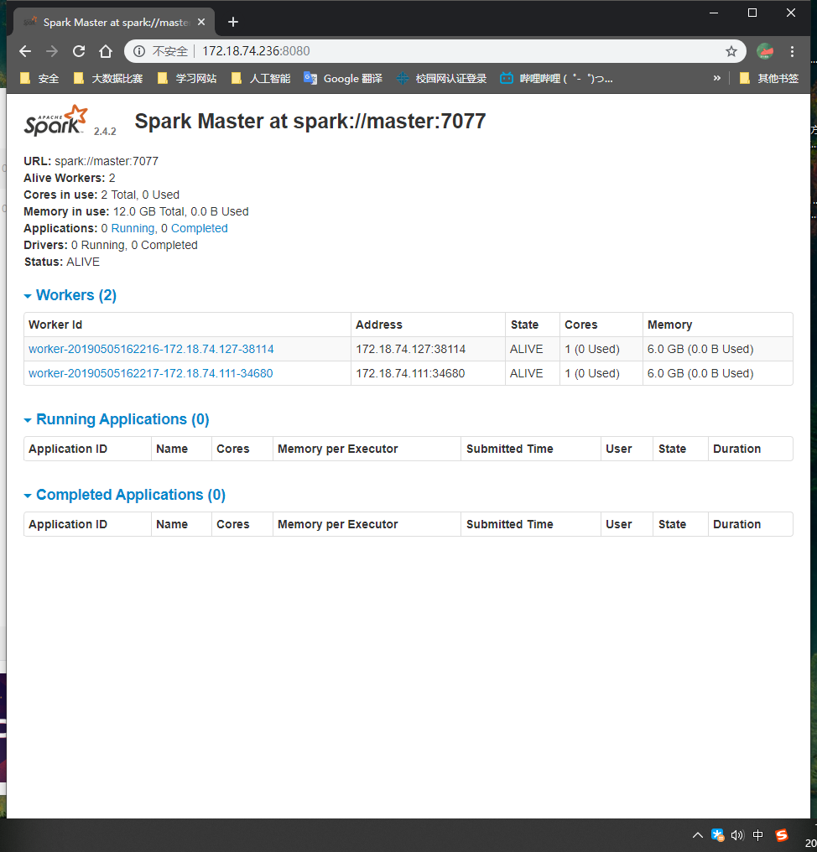Open the 其他书签 folder

pyautogui.click(x=769, y=78)
